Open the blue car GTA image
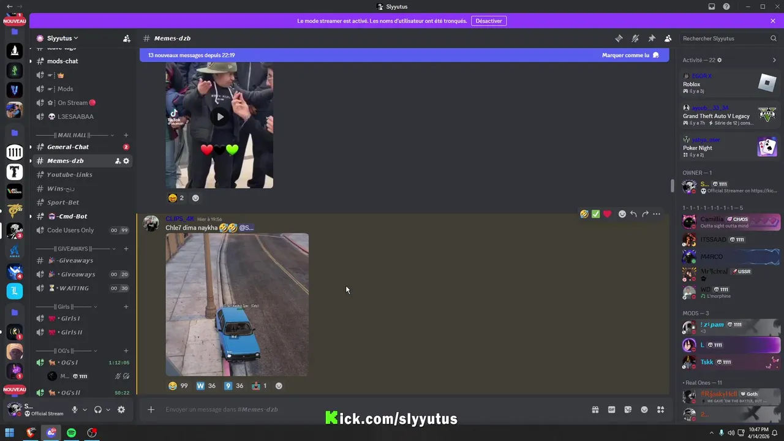The width and height of the screenshot is (784, 441). 237,304
